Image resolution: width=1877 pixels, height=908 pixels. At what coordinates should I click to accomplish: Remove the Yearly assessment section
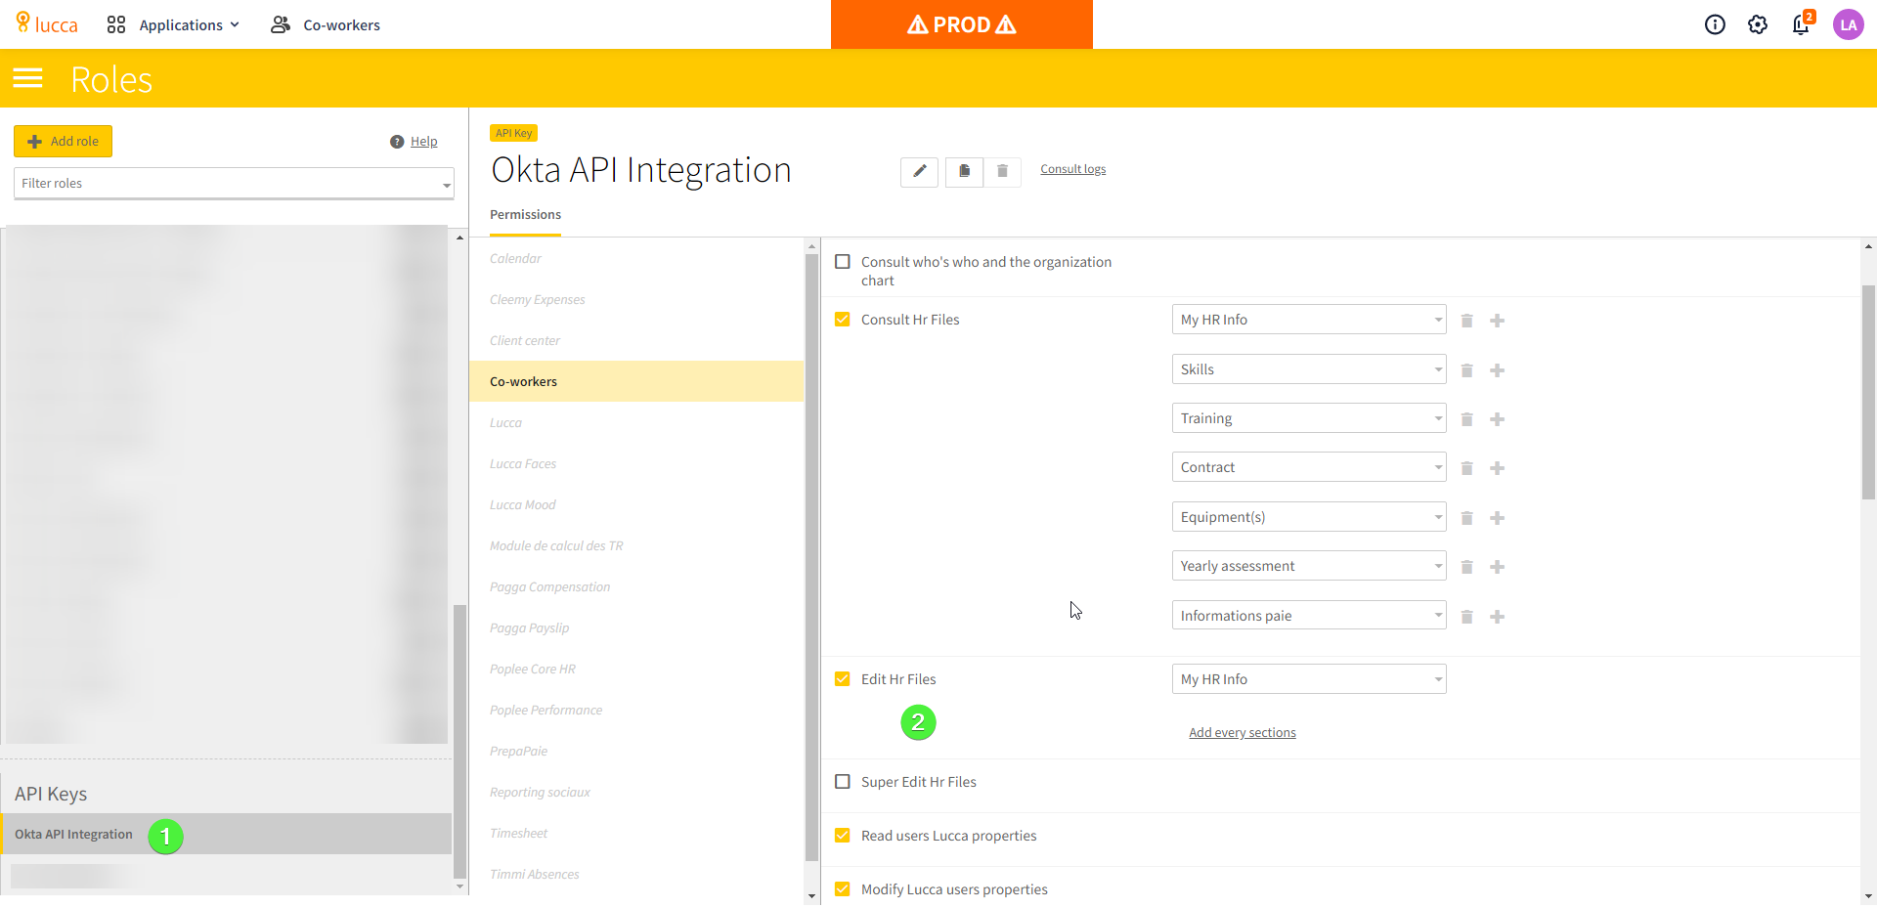tap(1466, 567)
